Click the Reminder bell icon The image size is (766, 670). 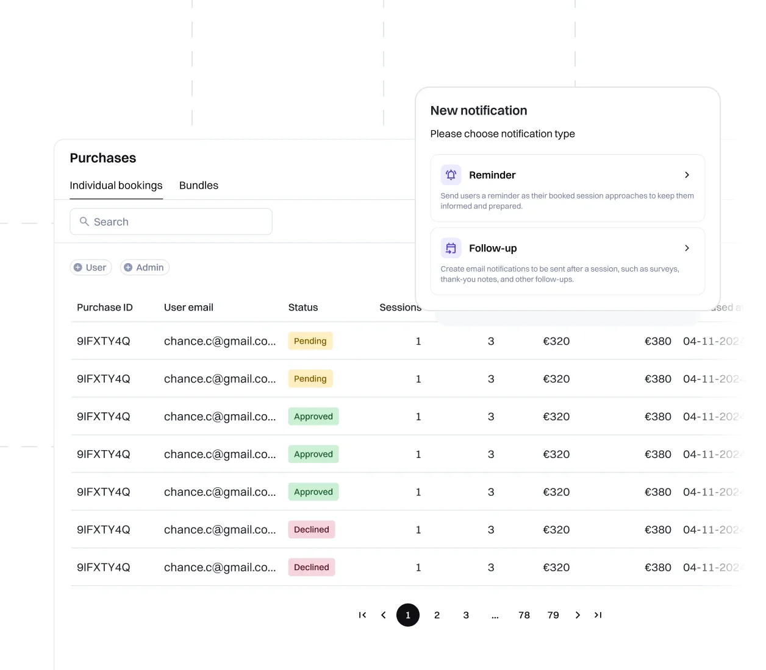(x=451, y=175)
